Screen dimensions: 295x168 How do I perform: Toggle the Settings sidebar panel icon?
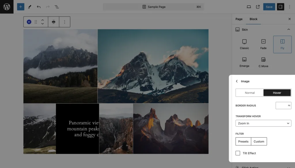tap(280, 7)
